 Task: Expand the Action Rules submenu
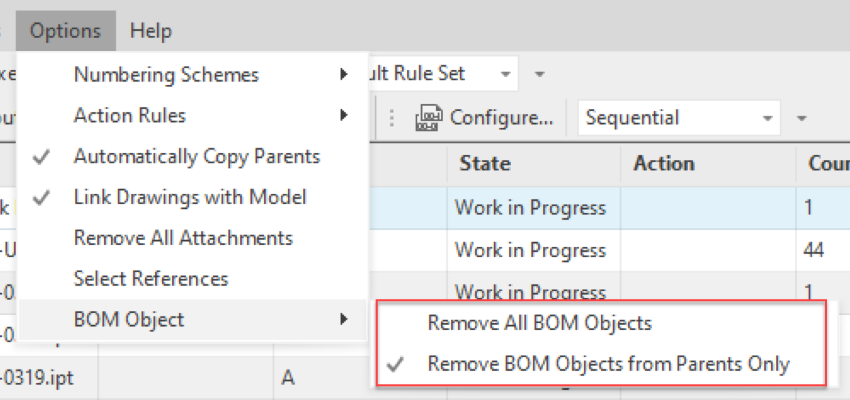129,116
